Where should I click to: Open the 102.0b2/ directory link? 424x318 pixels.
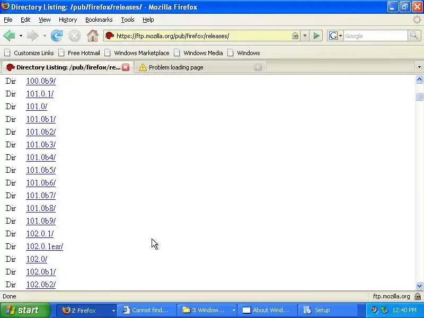pos(41,284)
